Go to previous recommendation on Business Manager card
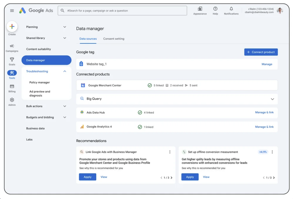This screenshot has width=293, height=199. pyautogui.click(x=161, y=178)
